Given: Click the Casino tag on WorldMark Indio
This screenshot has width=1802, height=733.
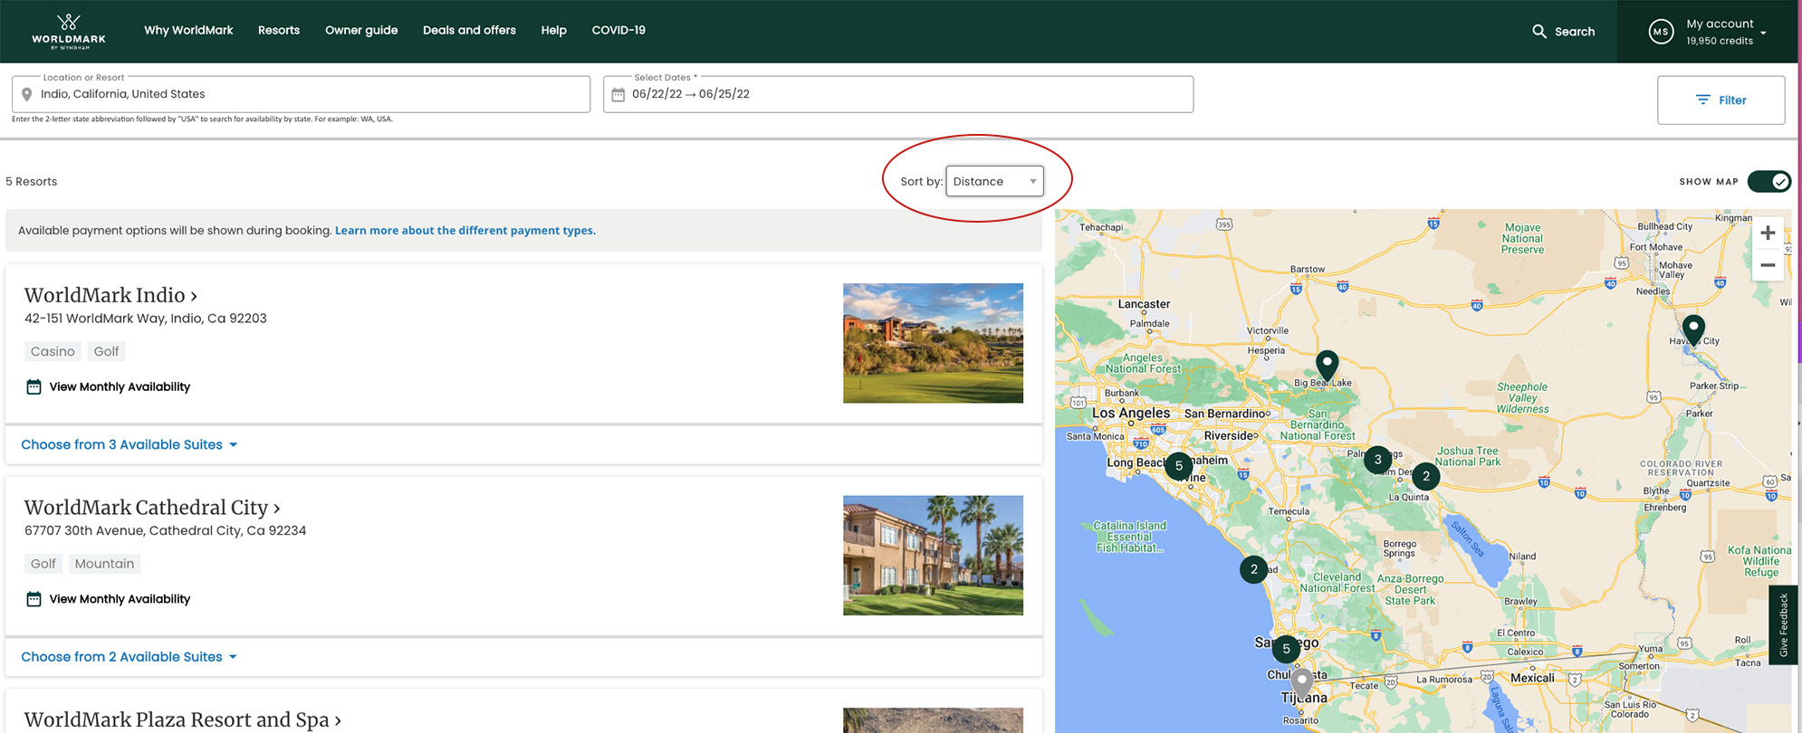Looking at the screenshot, I should pos(53,351).
